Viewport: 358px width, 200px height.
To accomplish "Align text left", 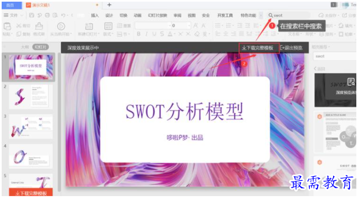I will [218, 34].
